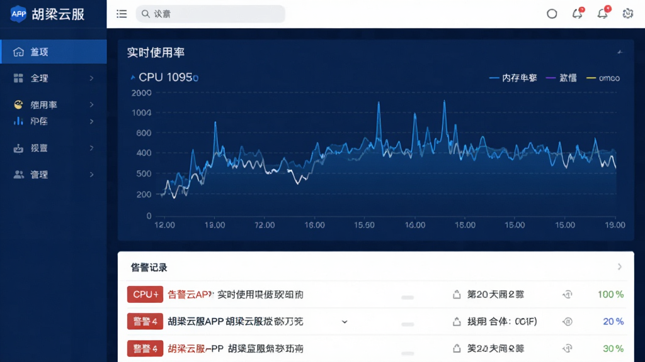Click the small triangle before CPU heading

[x=133, y=77]
